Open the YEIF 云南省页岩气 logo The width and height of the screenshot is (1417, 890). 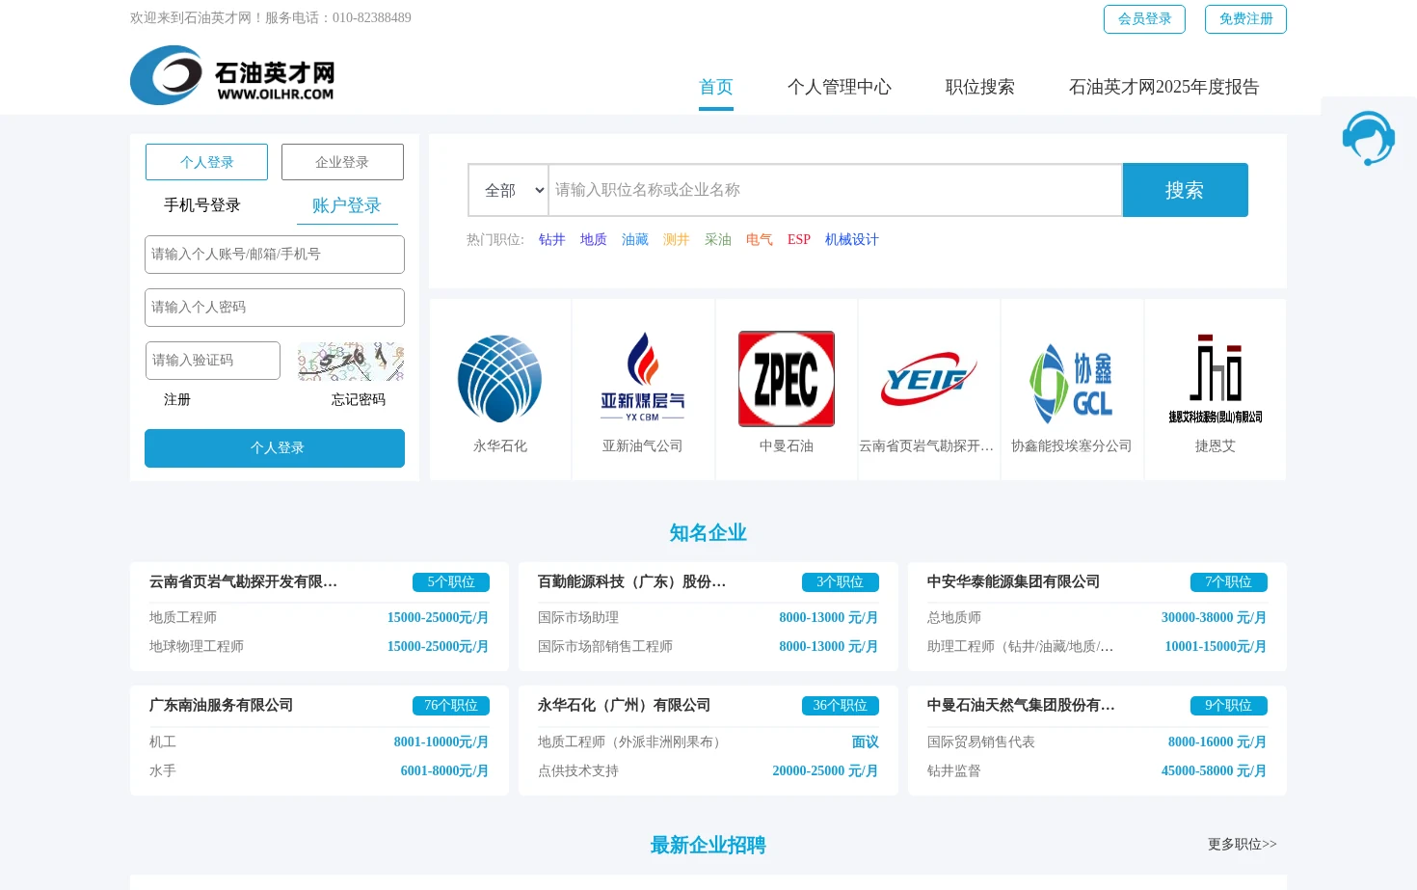[928, 379]
